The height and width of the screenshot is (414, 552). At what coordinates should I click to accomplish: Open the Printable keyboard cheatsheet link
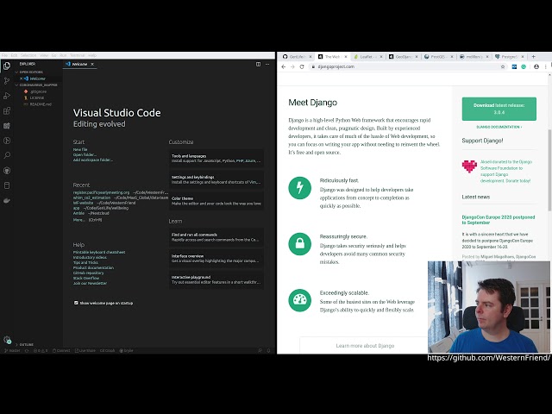pyautogui.click(x=99, y=252)
